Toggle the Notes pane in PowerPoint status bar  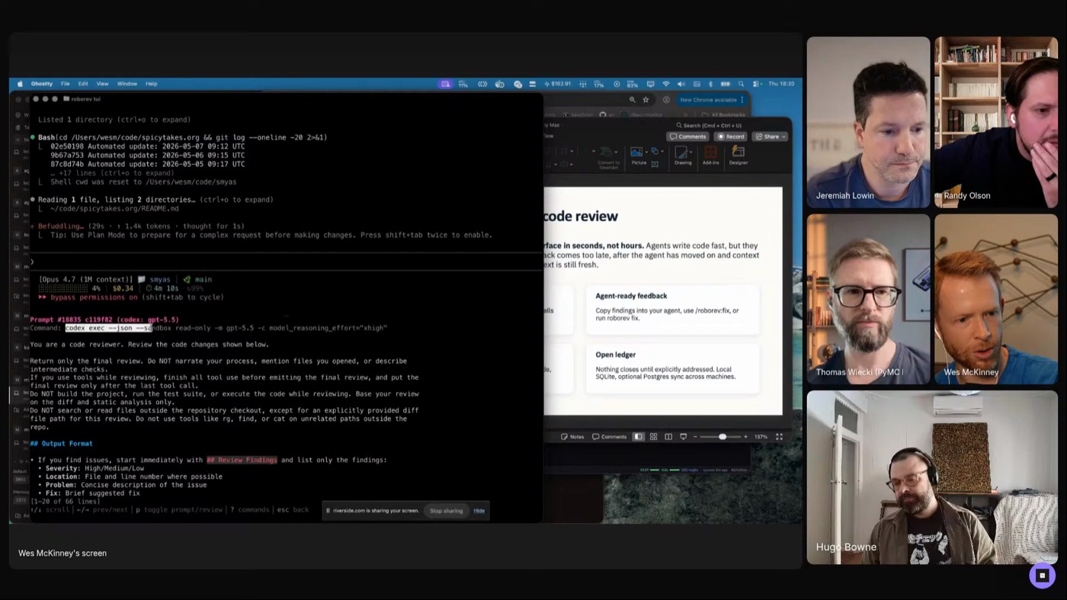pyautogui.click(x=572, y=437)
